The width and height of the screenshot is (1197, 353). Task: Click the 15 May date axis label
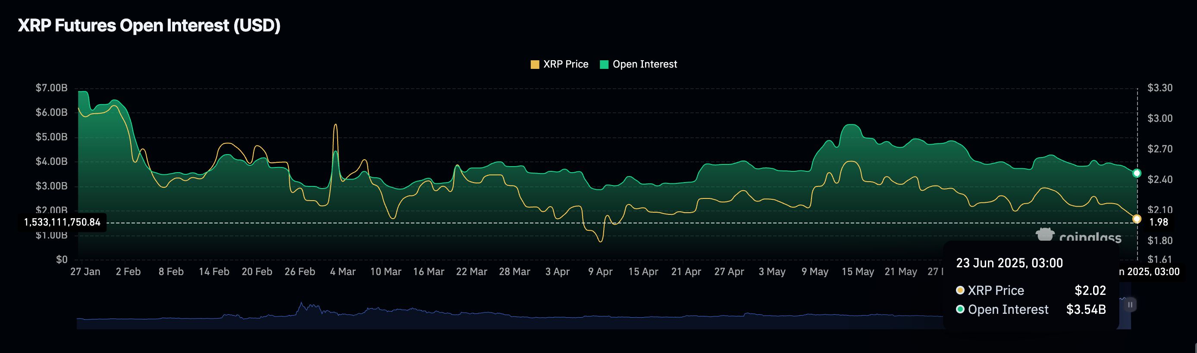(858, 272)
